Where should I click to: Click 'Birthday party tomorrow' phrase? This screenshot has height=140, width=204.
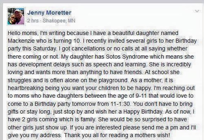point(65,104)
